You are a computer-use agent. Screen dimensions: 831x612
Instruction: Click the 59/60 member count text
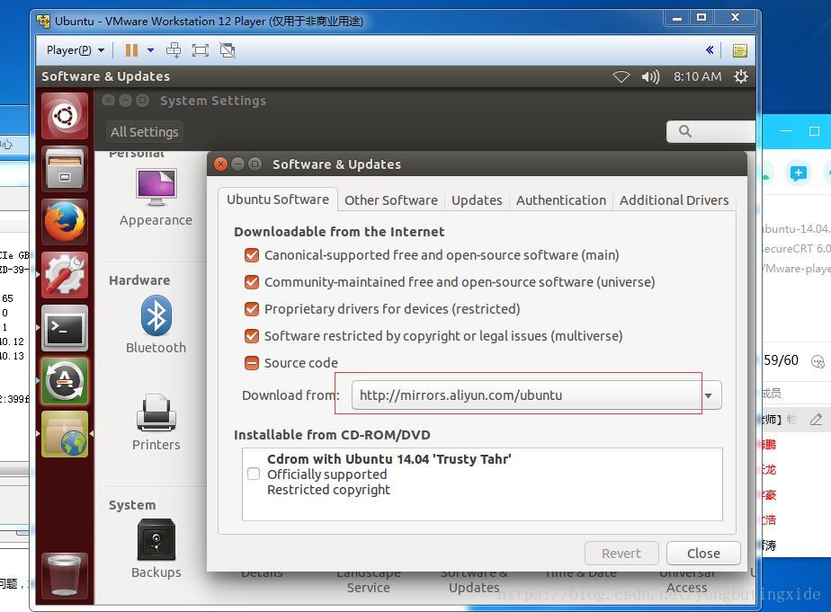tap(781, 360)
